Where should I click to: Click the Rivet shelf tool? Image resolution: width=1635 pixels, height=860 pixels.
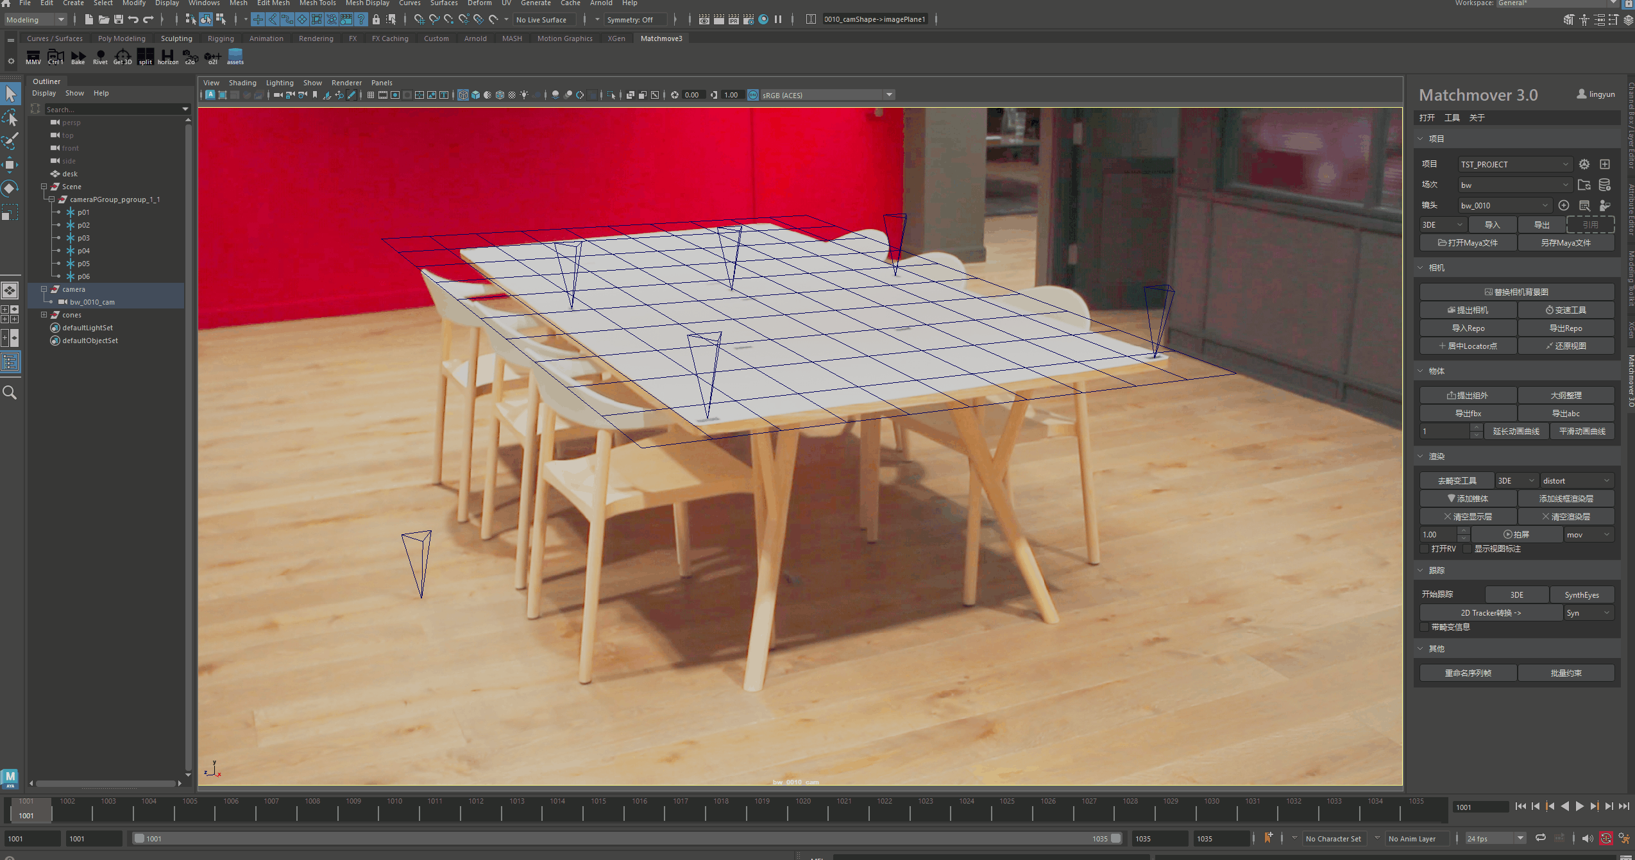(x=100, y=57)
